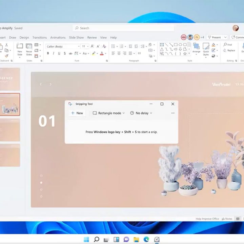The width and height of the screenshot is (244, 244).
Task: Switch to Transitions tab
Action: [40, 38]
